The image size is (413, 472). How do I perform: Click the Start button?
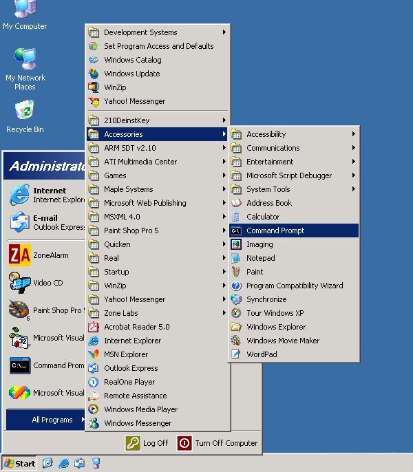coord(19,464)
